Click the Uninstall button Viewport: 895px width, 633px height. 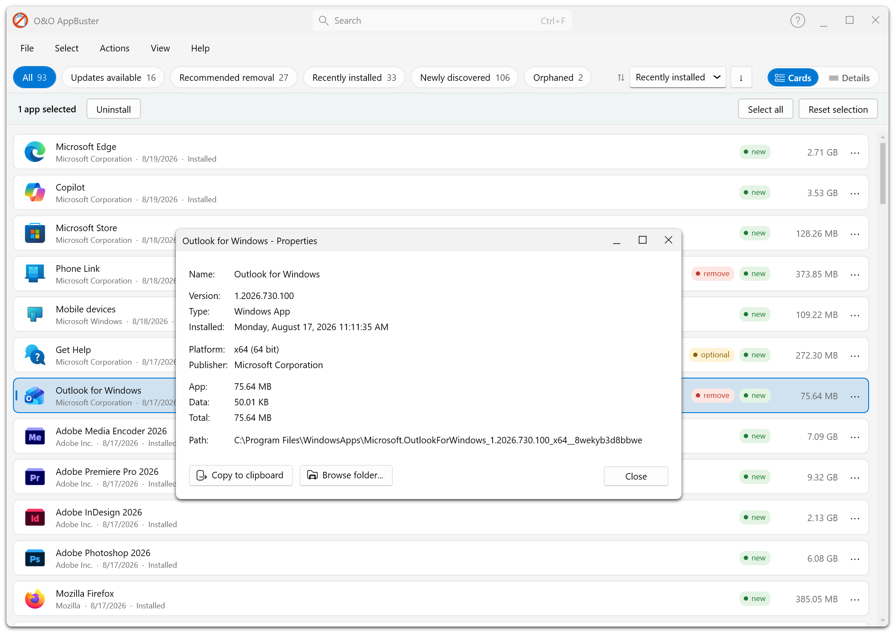point(114,109)
